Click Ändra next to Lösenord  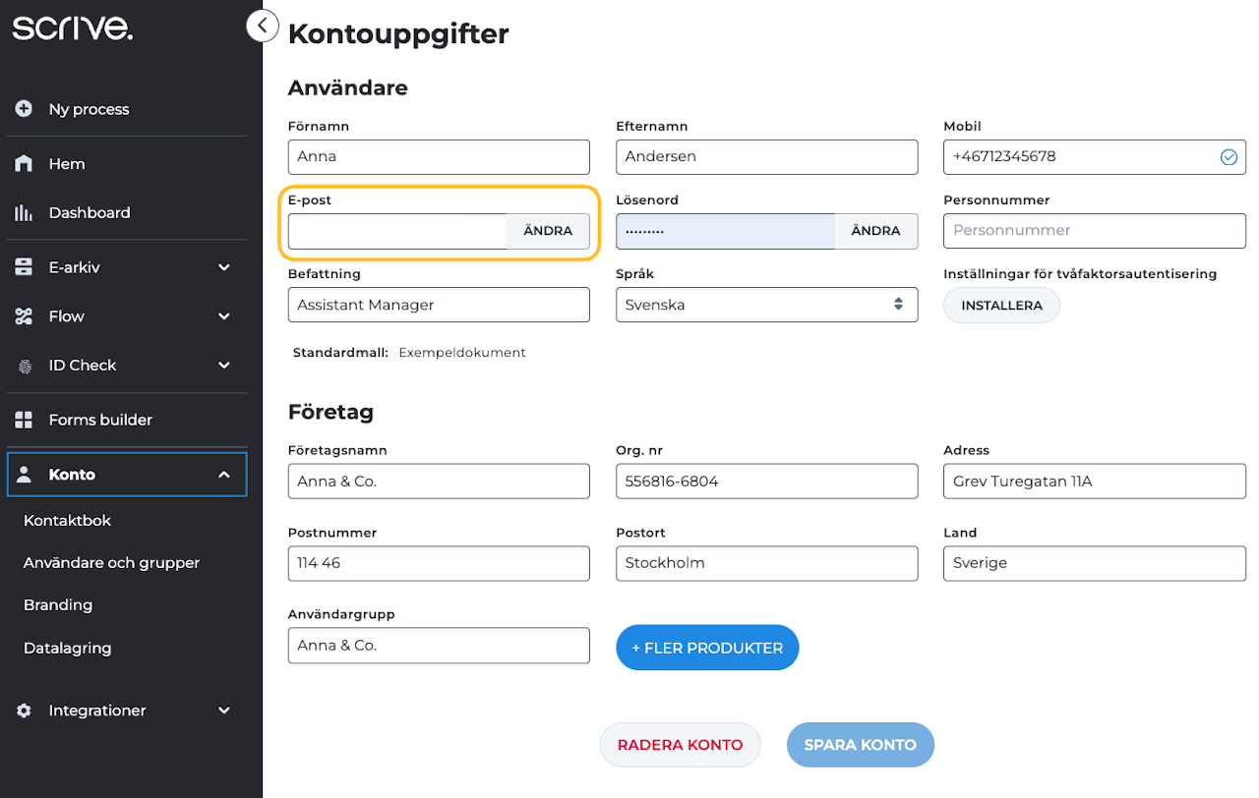[875, 231]
